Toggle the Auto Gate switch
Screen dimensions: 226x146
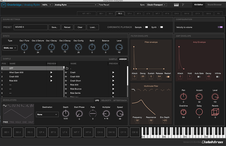pos(199,77)
